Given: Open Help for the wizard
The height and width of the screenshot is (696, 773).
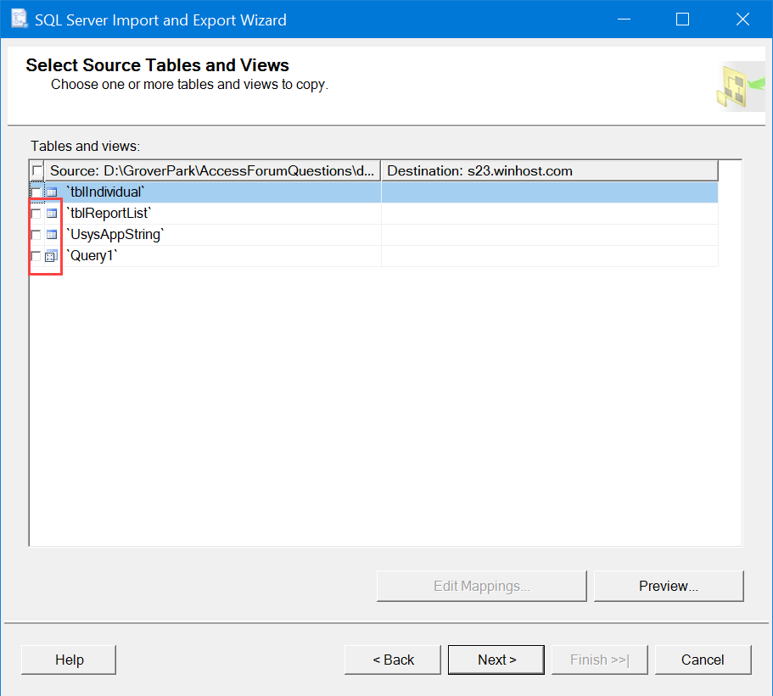Looking at the screenshot, I should (69, 660).
